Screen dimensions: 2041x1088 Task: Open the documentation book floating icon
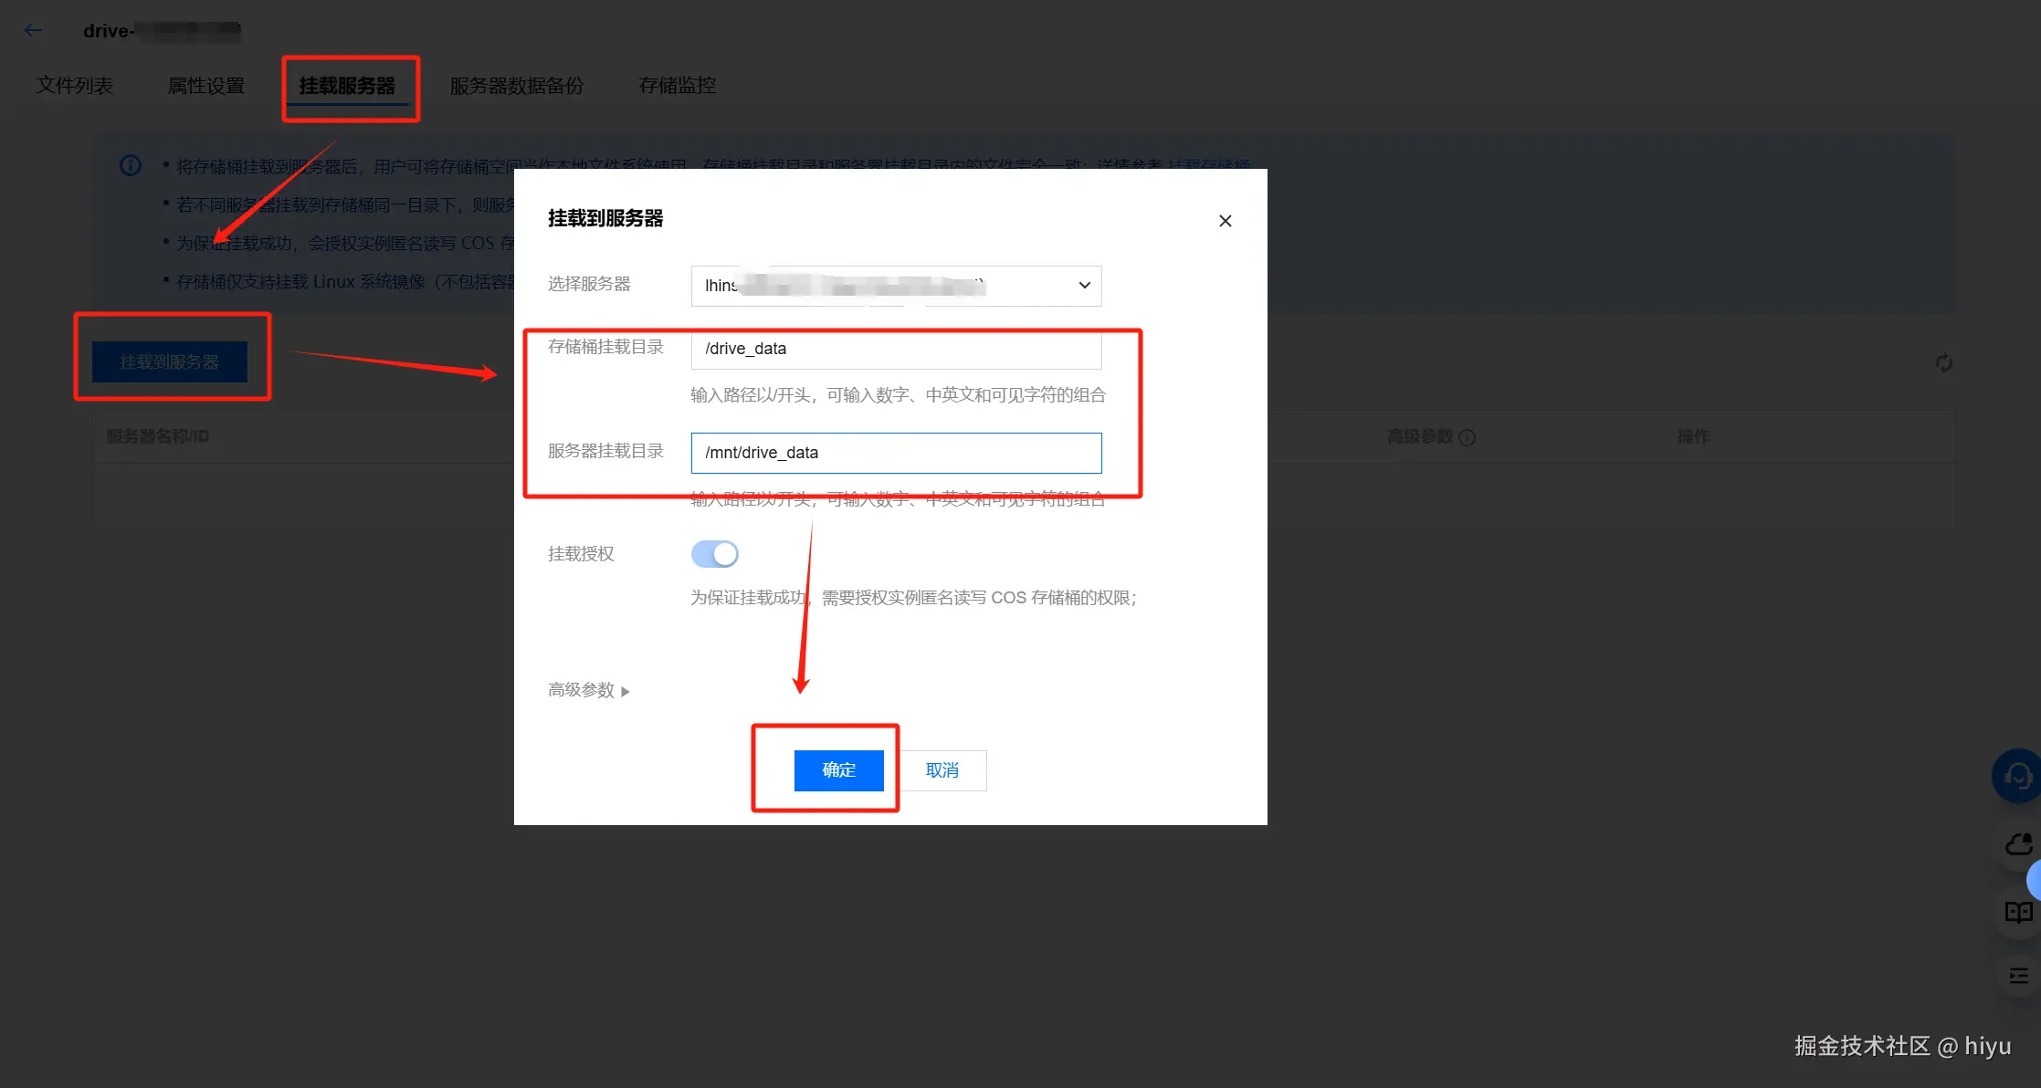tap(2018, 912)
